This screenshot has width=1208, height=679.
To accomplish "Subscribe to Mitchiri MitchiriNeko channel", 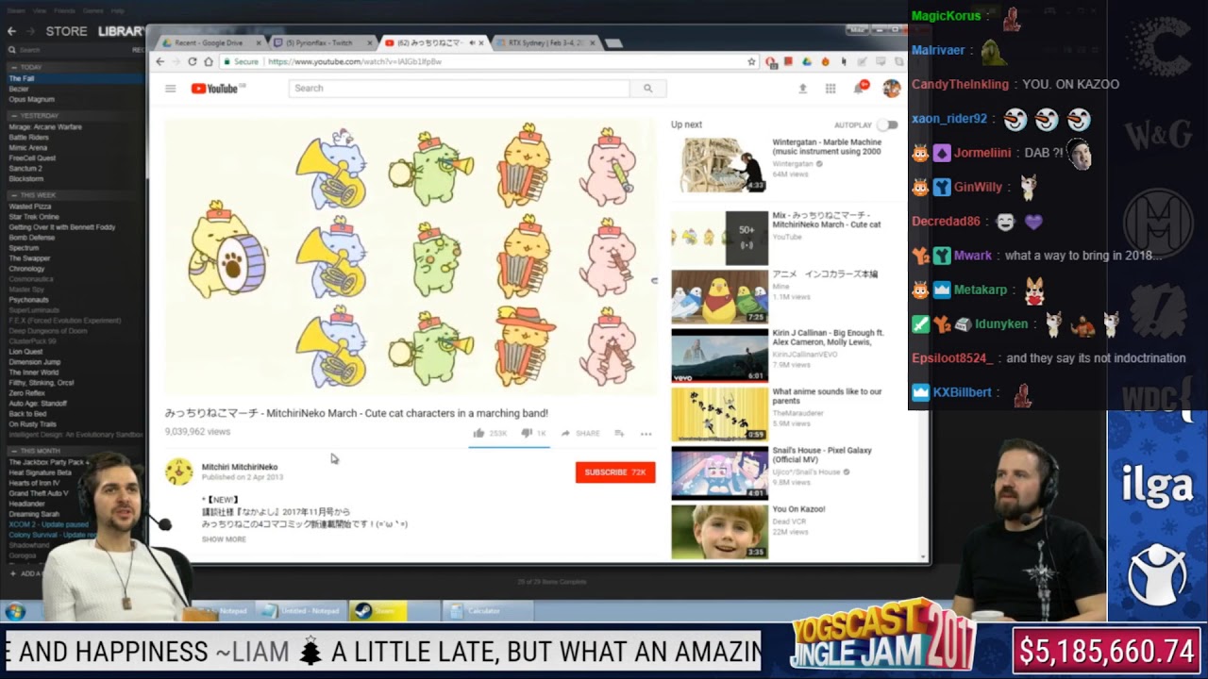I will [x=615, y=472].
